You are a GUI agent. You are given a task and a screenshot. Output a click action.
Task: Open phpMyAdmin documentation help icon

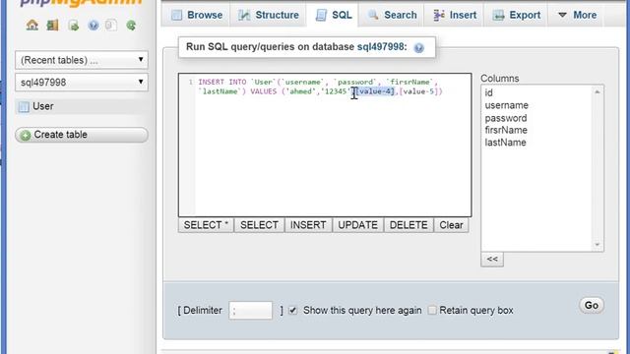(94, 26)
